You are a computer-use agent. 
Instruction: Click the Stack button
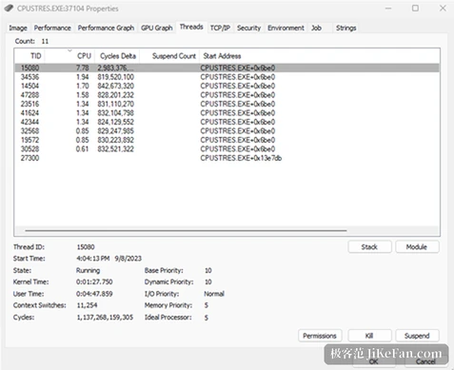click(x=369, y=247)
